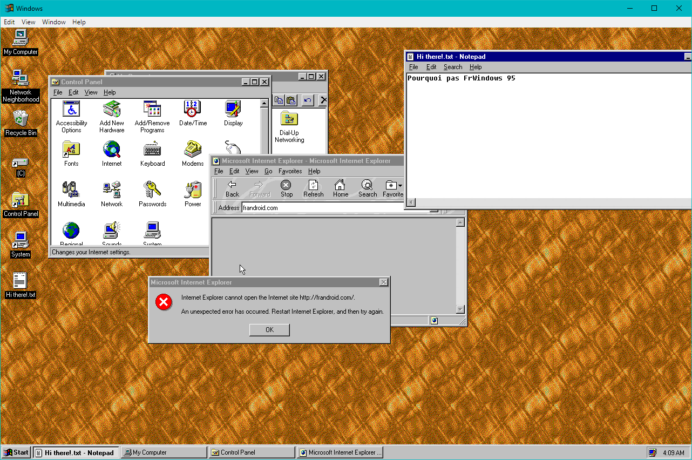692x460 pixels.
Task: Select Control Panel shortcut on desktop
Action: pyautogui.click(x=21, y=205)
